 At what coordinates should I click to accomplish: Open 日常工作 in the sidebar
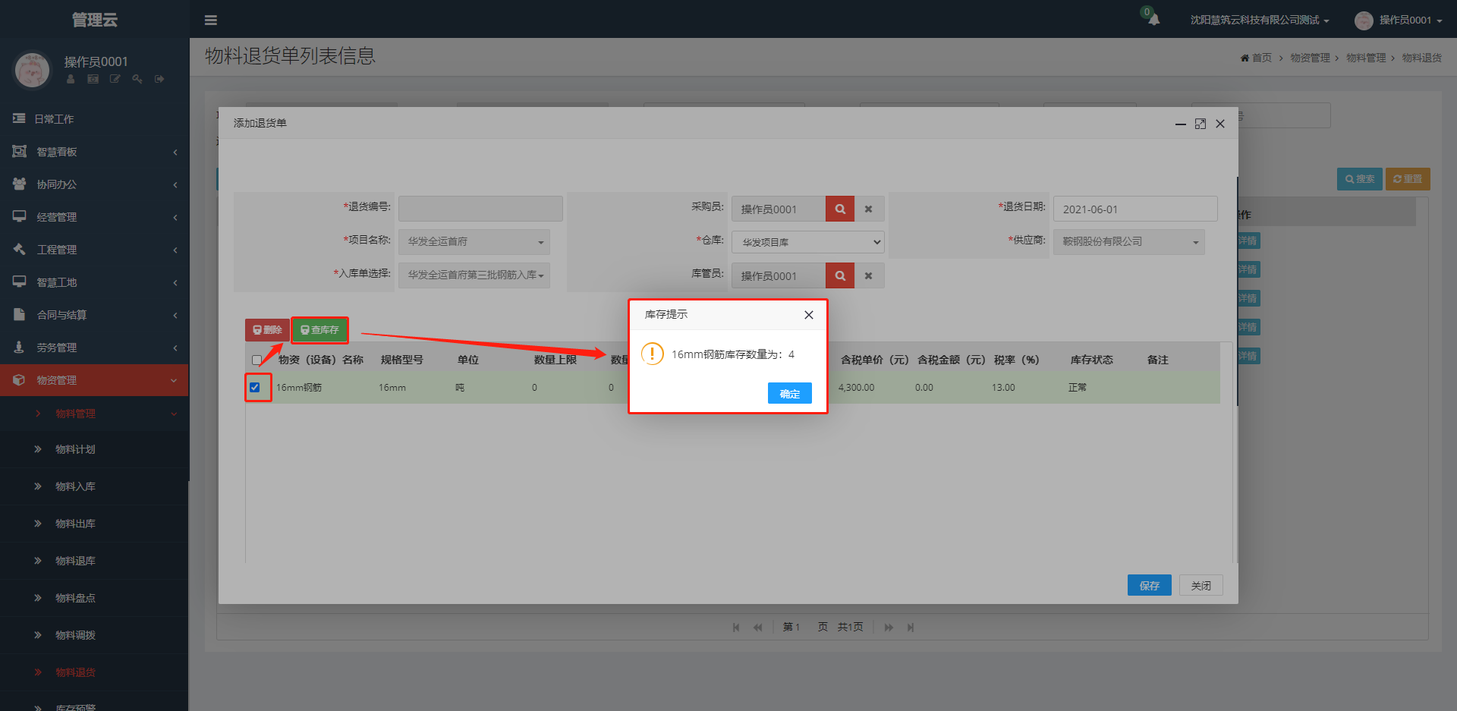(94, 119)
